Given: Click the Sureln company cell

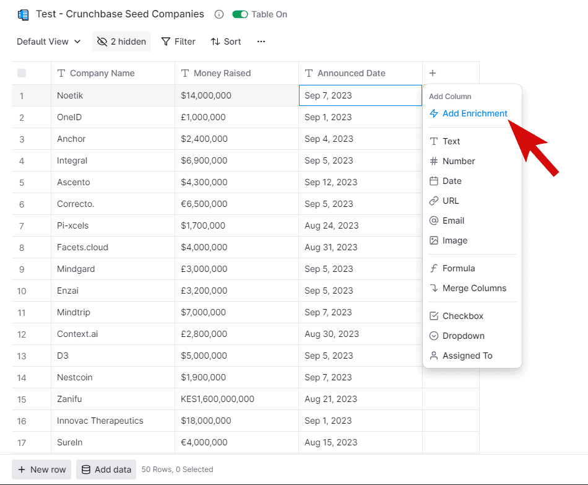Looking at the screenshot, I should pyautogui.click(x=113, y=443).
